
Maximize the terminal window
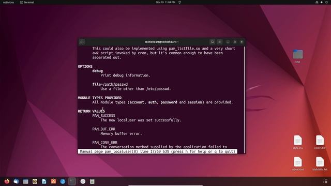click(235, 42)
